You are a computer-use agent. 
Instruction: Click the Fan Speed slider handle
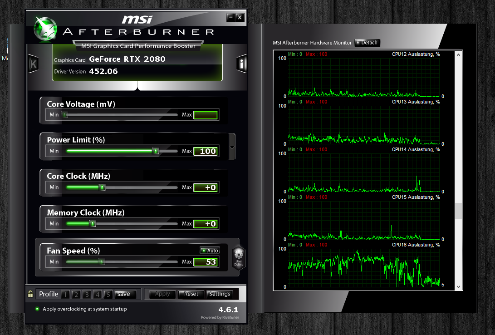point(101,262)
